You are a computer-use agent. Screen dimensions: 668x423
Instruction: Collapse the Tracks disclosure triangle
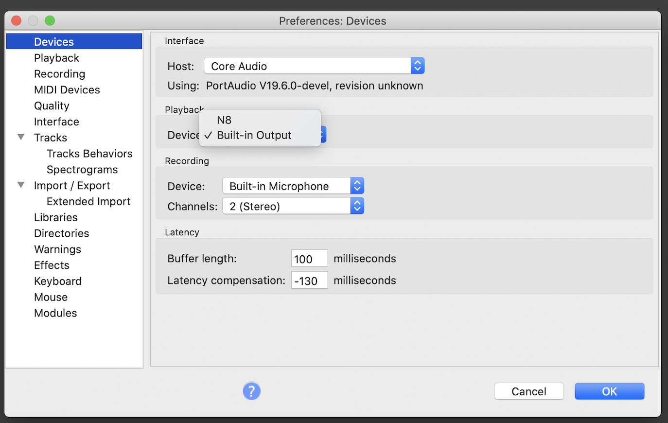(x=21, y=137)
